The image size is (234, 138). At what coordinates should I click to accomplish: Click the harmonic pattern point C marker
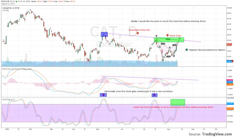pos(174,56)
